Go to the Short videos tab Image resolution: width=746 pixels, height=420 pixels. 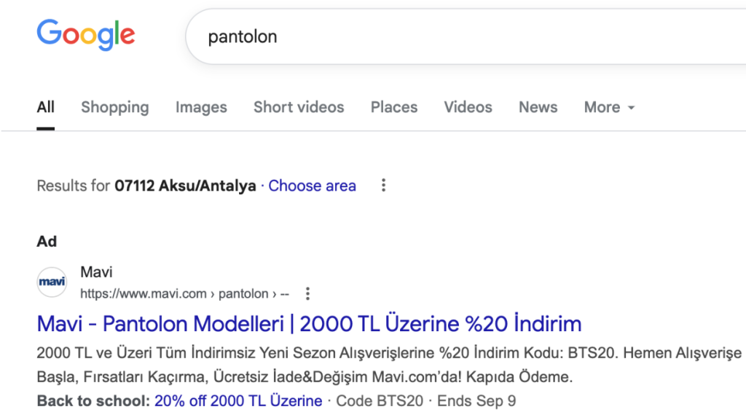[x=299, y=107]
